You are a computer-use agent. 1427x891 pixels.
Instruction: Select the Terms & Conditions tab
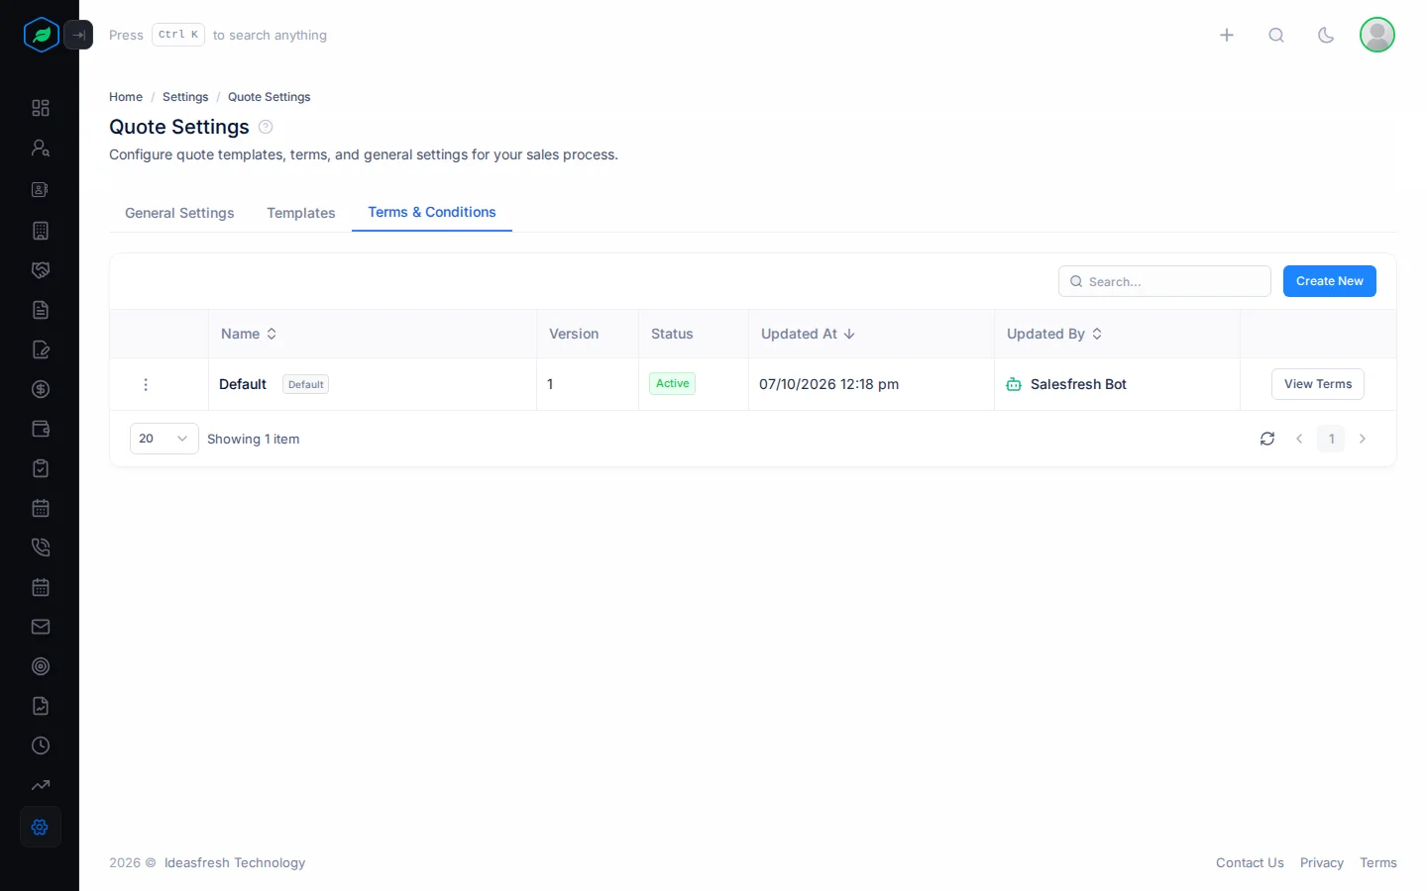pyautogui.click(x=432, y=212)
